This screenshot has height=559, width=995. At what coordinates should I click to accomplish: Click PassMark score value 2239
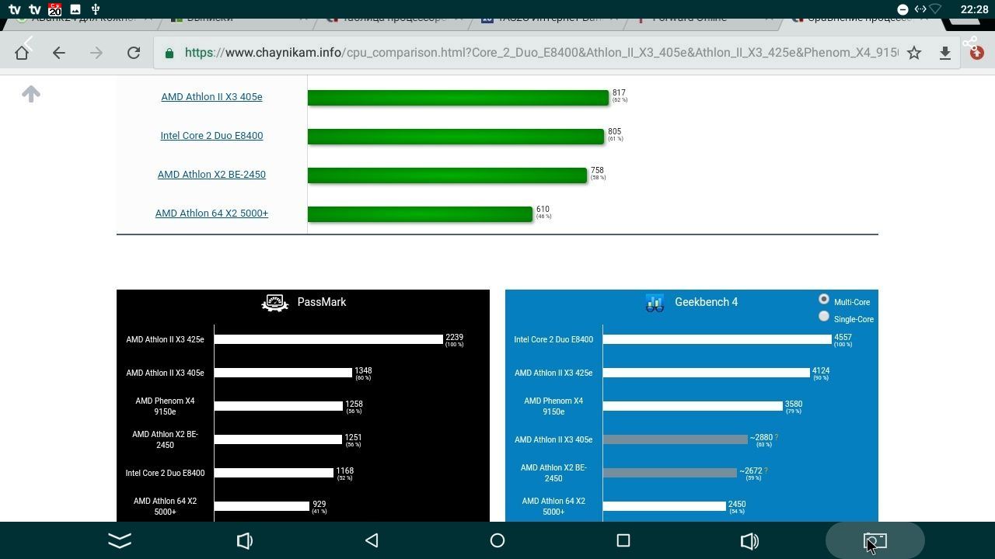[454, 338]
